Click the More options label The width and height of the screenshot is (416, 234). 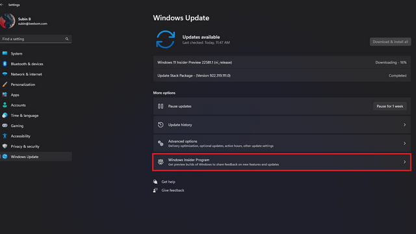click(164, 93)
